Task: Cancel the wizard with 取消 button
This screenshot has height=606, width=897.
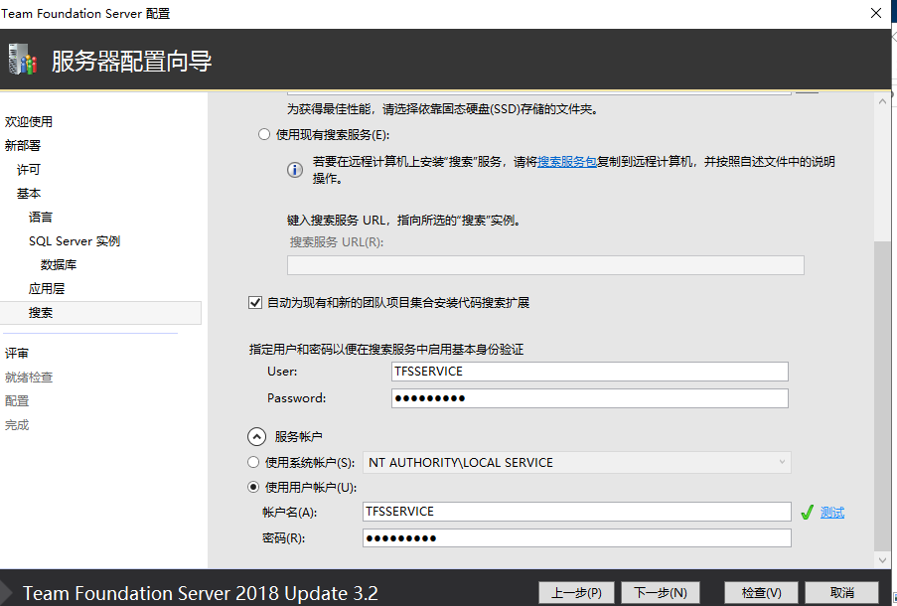Action: coord(842,593)
